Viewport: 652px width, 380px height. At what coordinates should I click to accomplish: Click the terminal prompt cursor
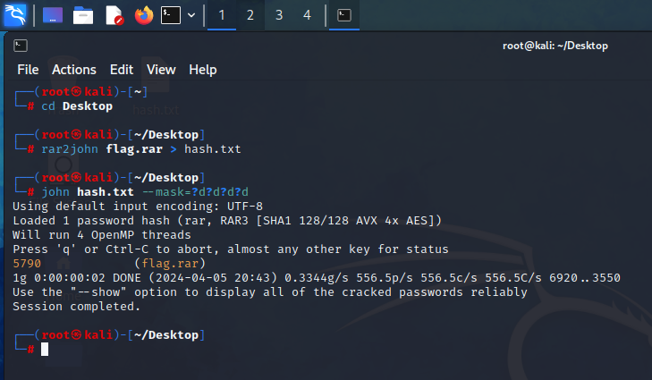(45, 349)
